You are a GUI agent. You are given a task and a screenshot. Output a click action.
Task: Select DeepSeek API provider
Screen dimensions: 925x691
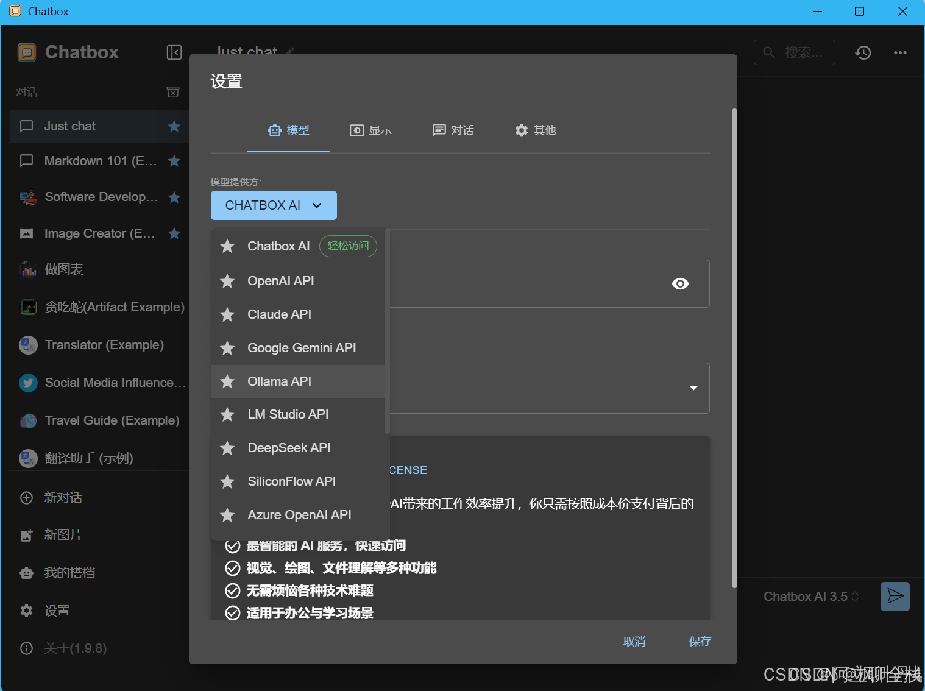pyautogui.click(x=297, y=448)
